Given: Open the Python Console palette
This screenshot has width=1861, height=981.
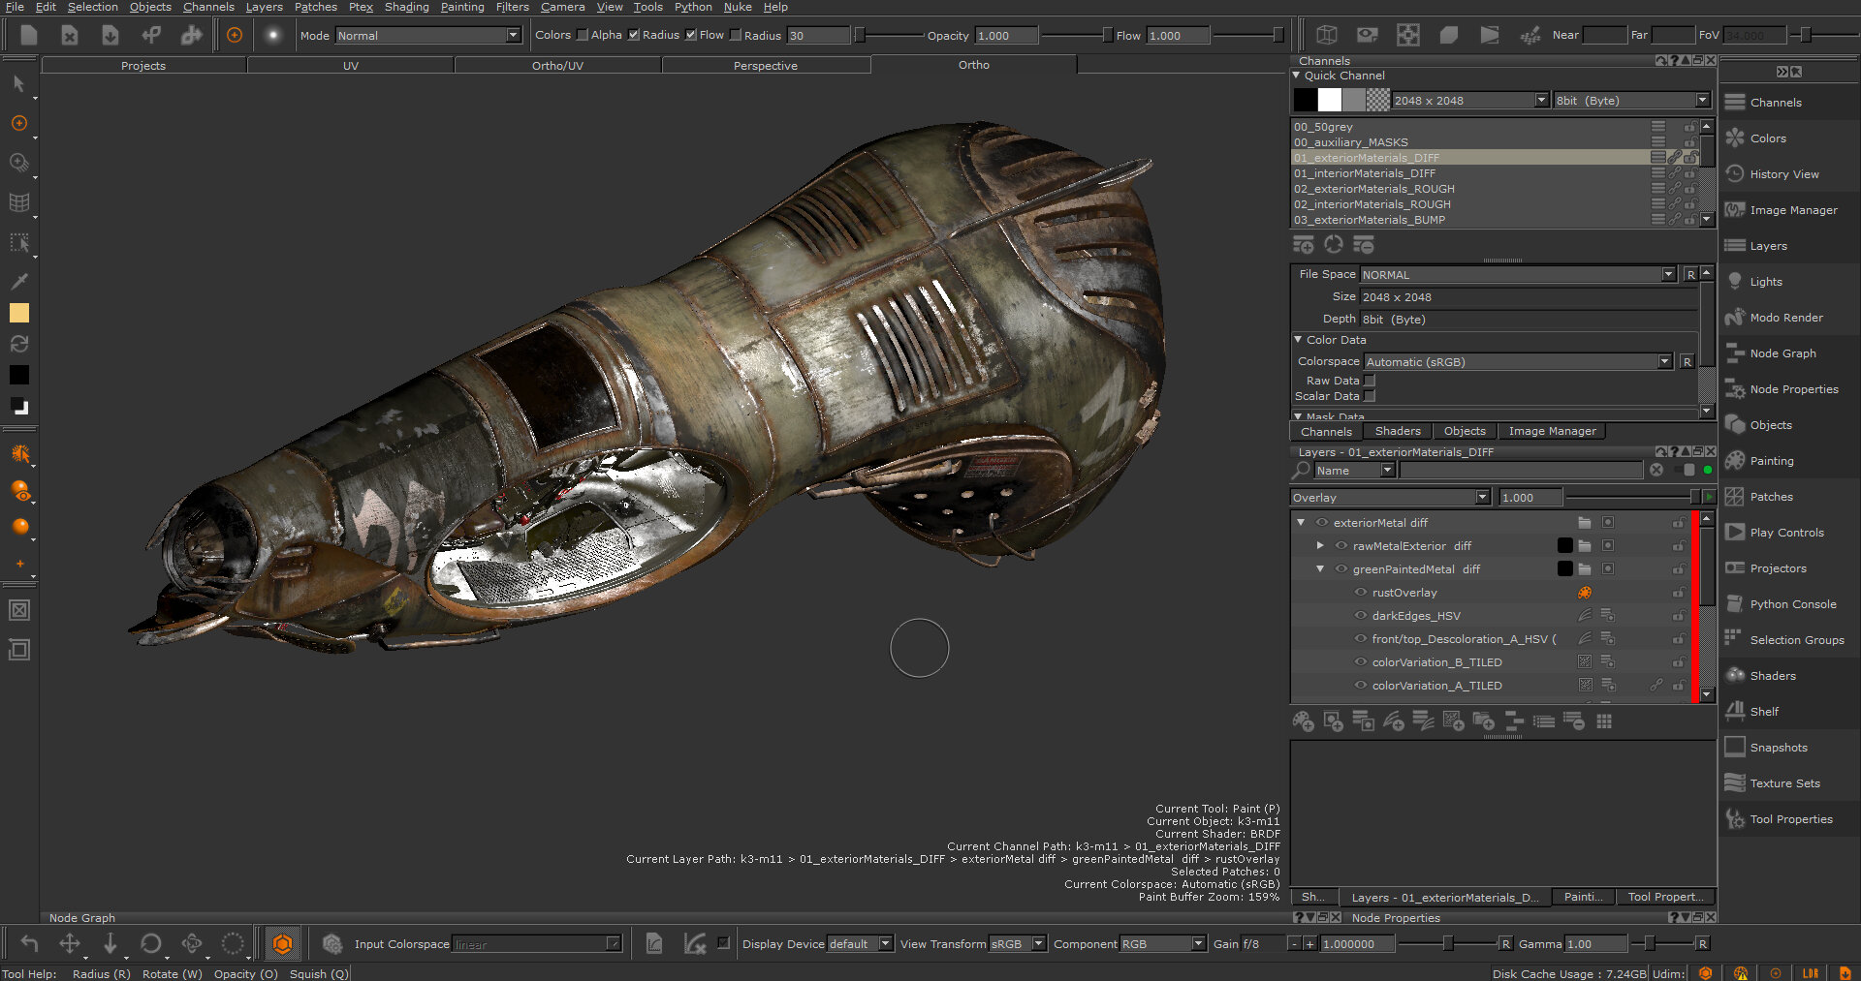Looking at the screenshot, I should click(x=1792, y=604).
